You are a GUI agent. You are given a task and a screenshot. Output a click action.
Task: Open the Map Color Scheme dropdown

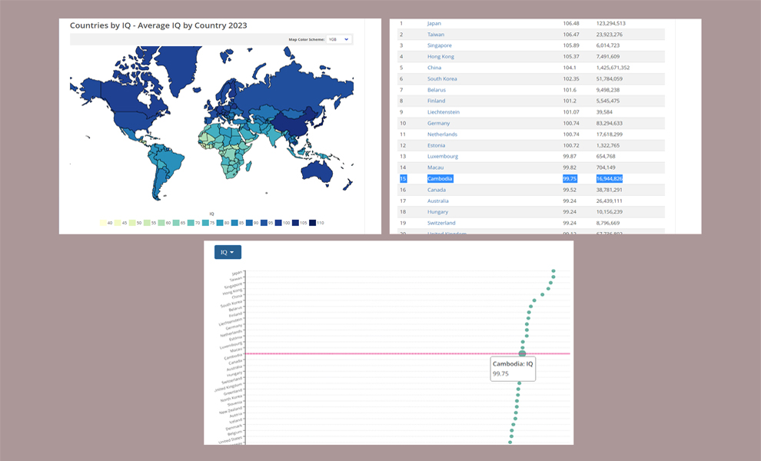338,39
